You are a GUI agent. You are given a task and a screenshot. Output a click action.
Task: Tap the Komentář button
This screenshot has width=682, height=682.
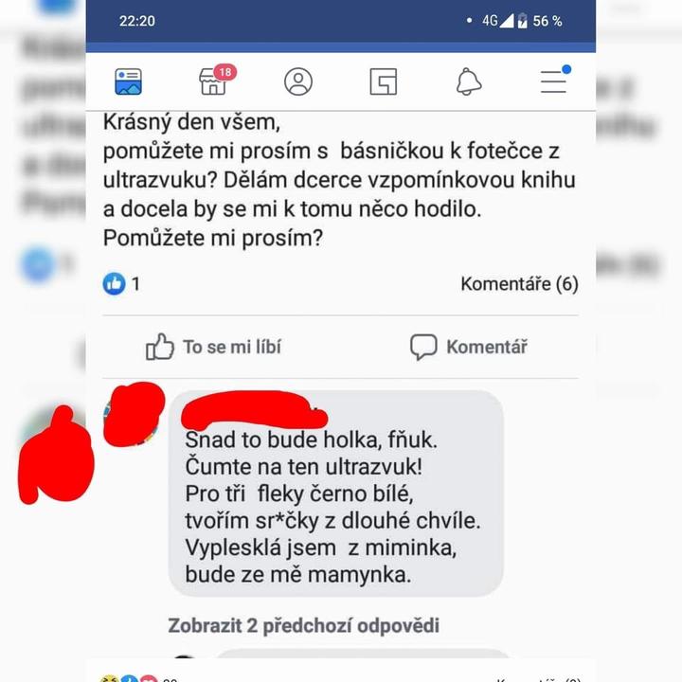pyautogui.click(x=469, y=347)
